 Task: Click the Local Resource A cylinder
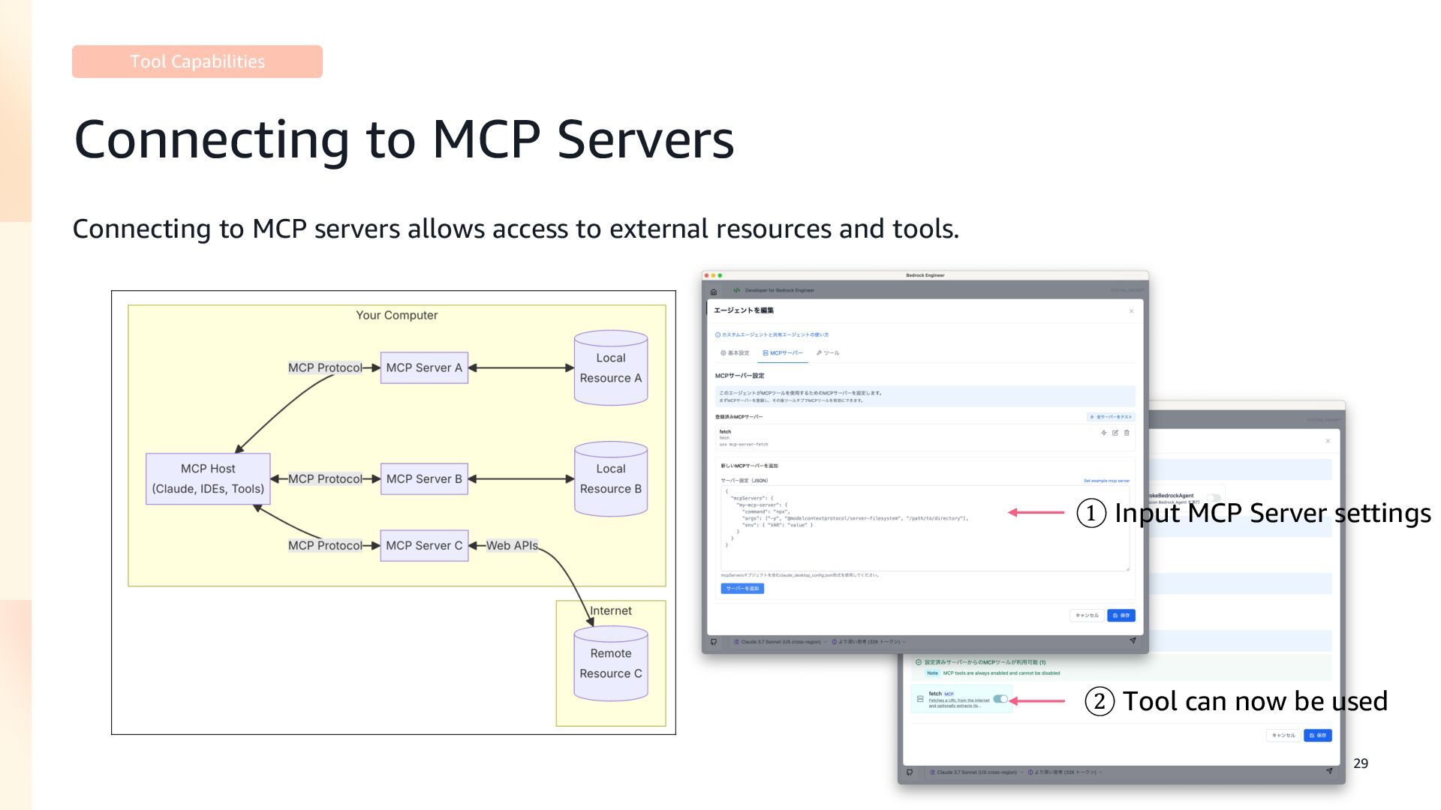(611, 367)
